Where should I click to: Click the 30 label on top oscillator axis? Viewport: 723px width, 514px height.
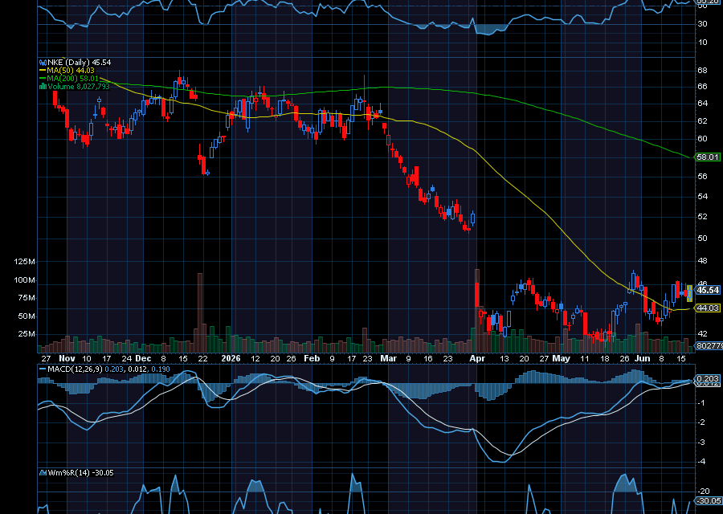coord(702,23)
